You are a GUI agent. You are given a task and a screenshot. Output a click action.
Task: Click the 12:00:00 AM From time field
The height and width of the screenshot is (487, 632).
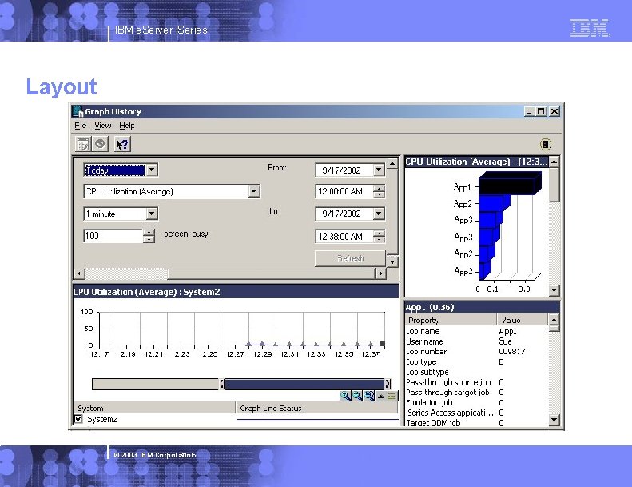[344, 191]
